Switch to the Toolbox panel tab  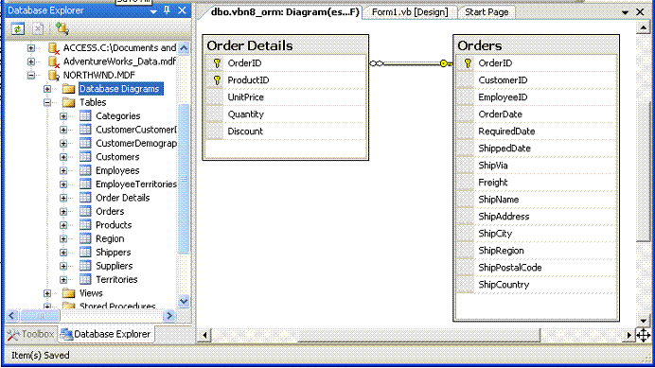click(31, 334)
